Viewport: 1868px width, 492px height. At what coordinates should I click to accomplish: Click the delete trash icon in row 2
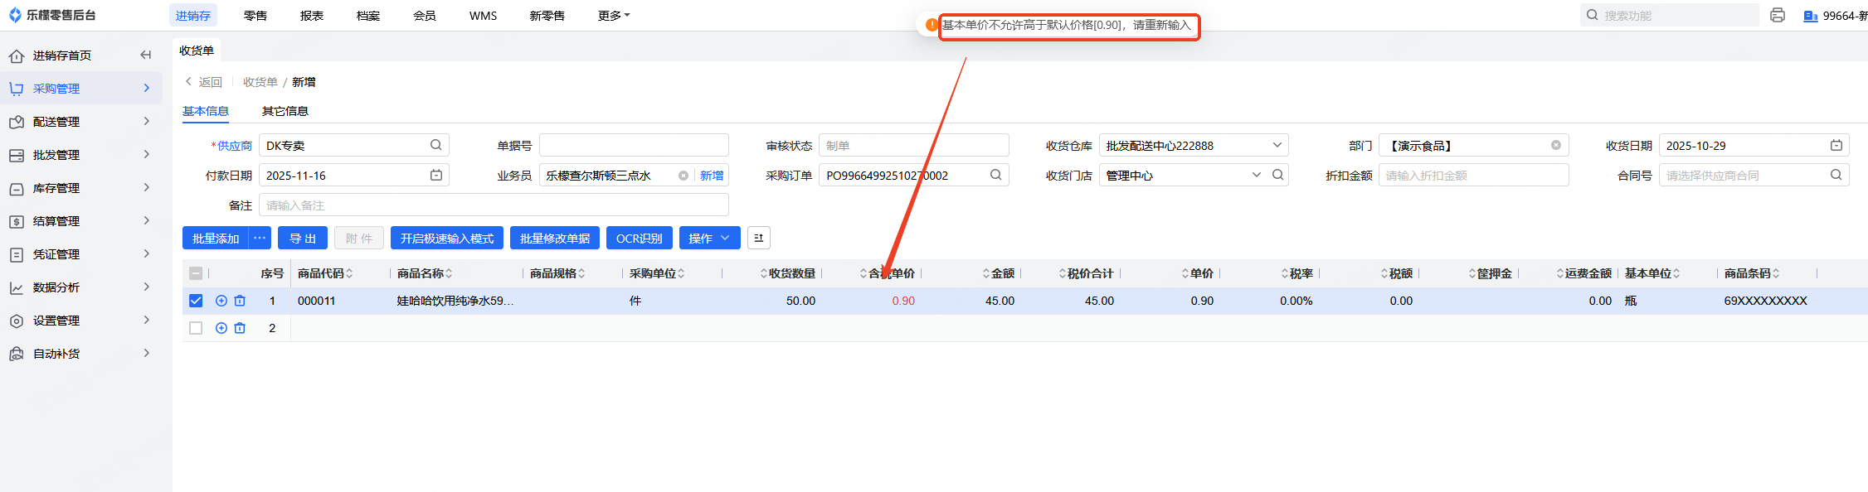[240, 328]
